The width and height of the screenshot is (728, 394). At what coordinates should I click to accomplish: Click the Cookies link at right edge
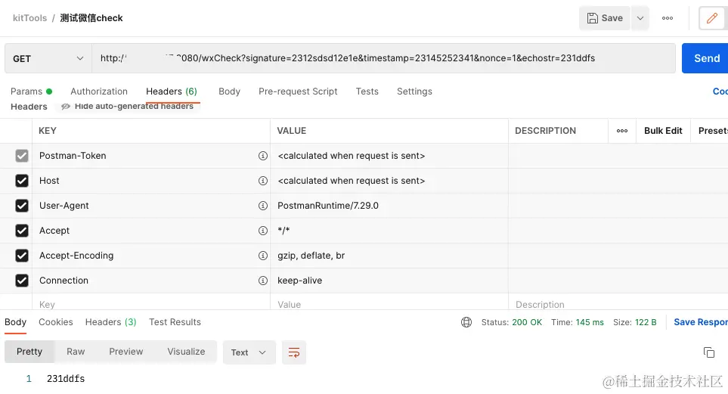click(x=720, y=92)
